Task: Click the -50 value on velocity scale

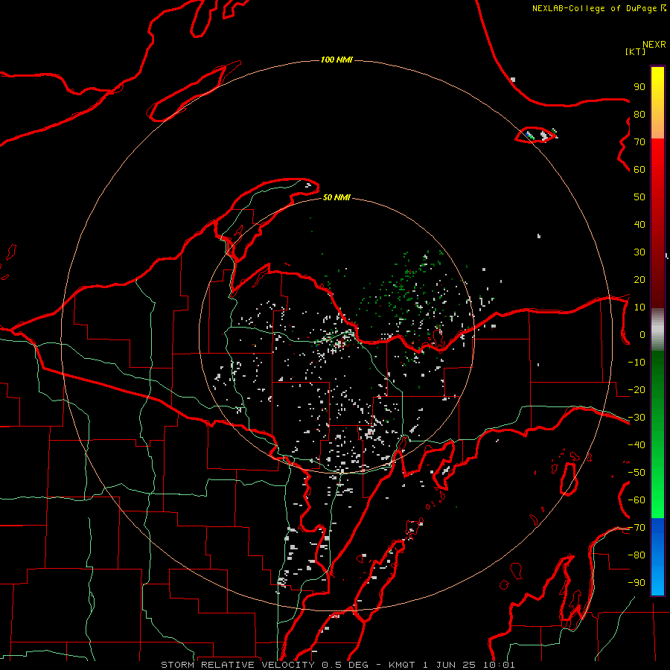Action: click(636, 473)
